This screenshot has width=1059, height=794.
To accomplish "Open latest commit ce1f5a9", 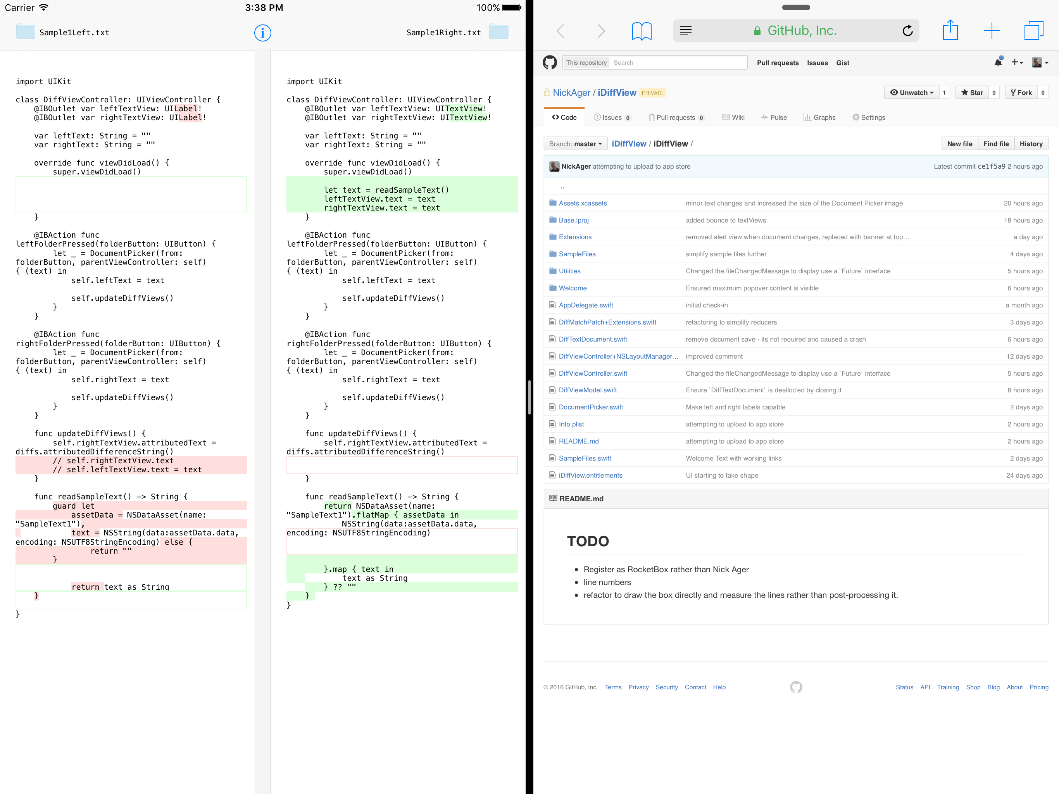I will [x=991, y=166].
